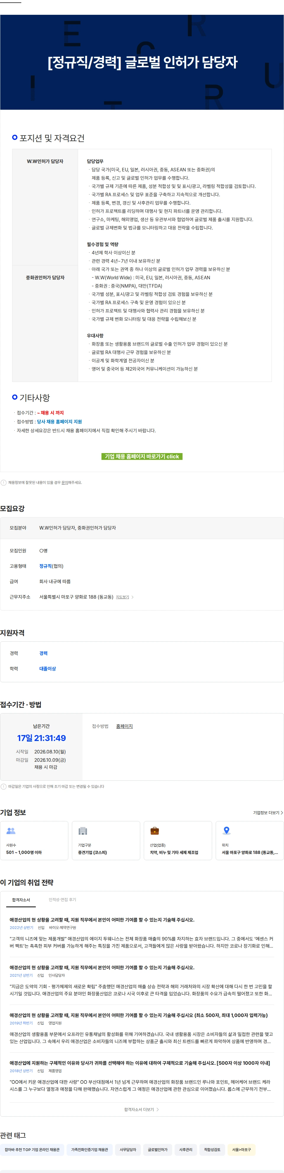The image size is (284, 1173).
Task: Click the employees icon in 사원수 card
Action: tap(11, 831)
